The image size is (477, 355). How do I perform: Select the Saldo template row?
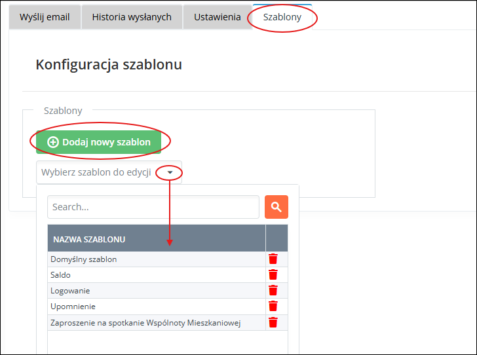(60, 275)
